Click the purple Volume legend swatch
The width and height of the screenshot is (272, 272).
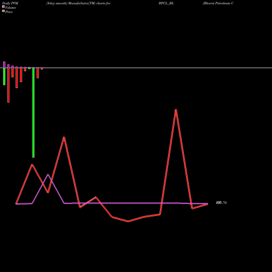pyautogui.click(x=3, y=7)
